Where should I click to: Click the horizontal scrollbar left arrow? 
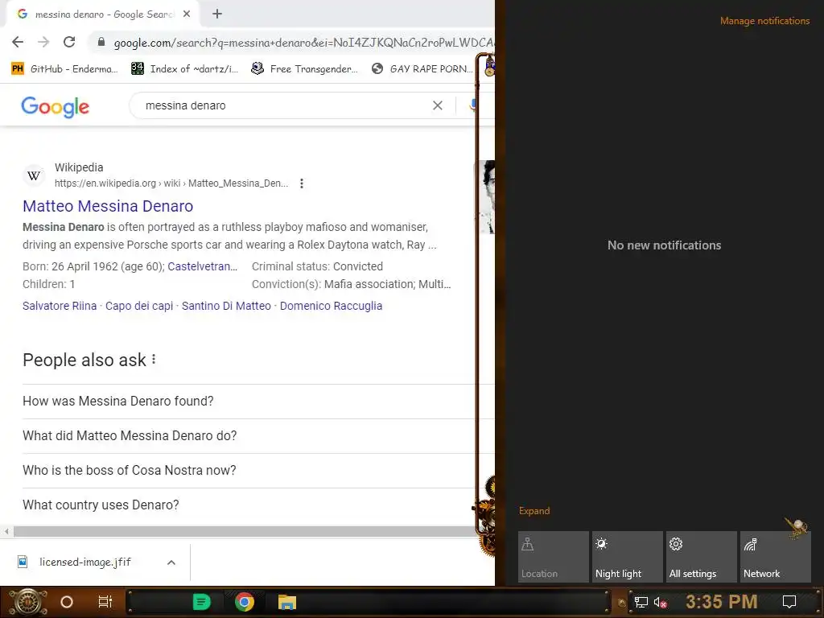6,532
